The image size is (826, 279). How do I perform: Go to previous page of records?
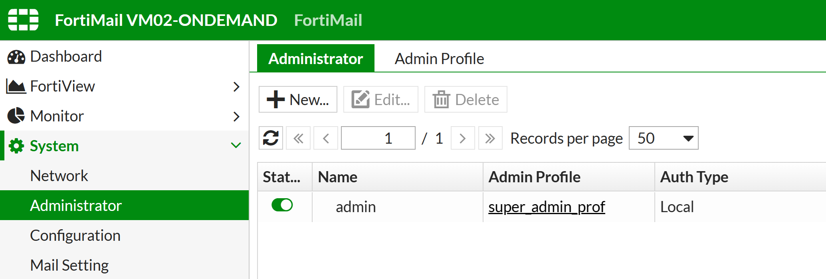(326, 138)
